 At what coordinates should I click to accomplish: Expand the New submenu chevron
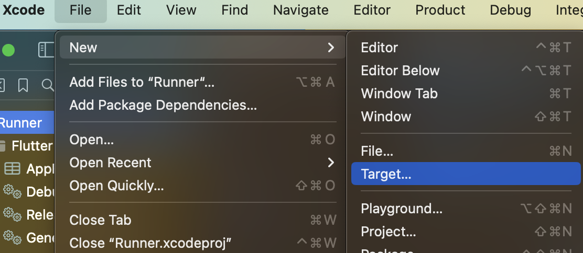point(330,48)
